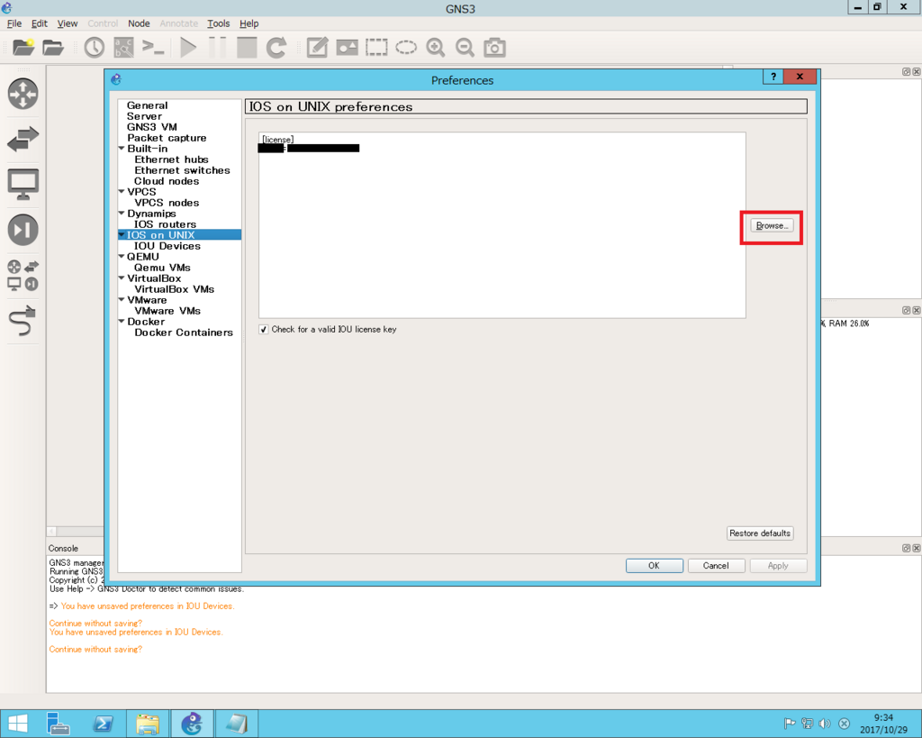Toggle show interface labels icon
Image resolution: width=922 pixels, height=738 pixels.
click(x=123, y=47)
